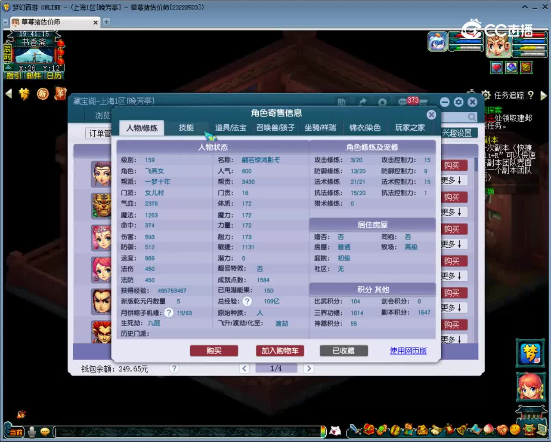Click the heart icon under the character portrait

point(496,68)
